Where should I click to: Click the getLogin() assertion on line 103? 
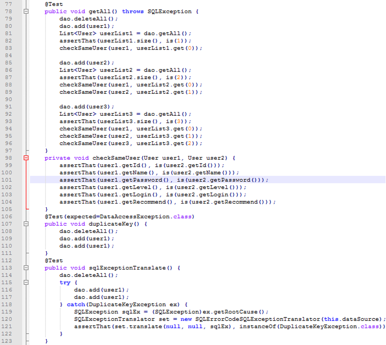click(153, 195)
